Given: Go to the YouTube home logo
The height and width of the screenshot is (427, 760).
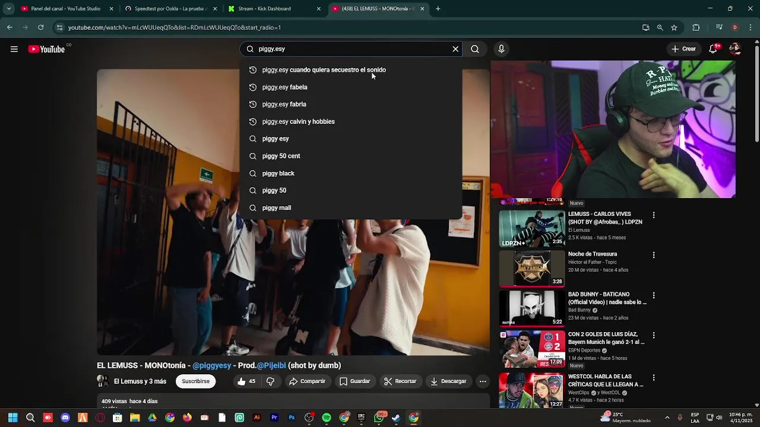Looking at the screenshot, I should tap(46, 49).
